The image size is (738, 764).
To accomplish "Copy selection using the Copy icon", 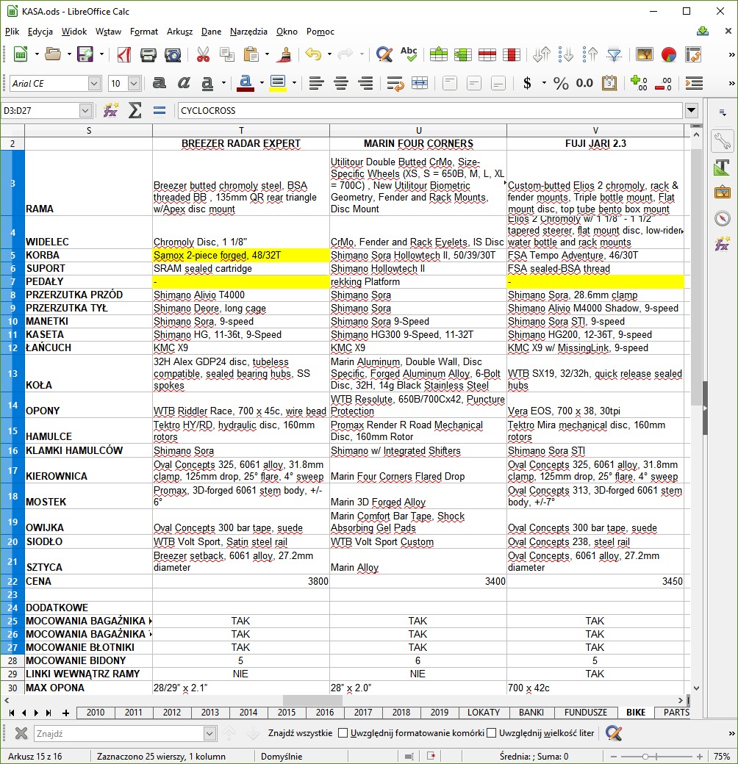I will click(x=226, y=54).
